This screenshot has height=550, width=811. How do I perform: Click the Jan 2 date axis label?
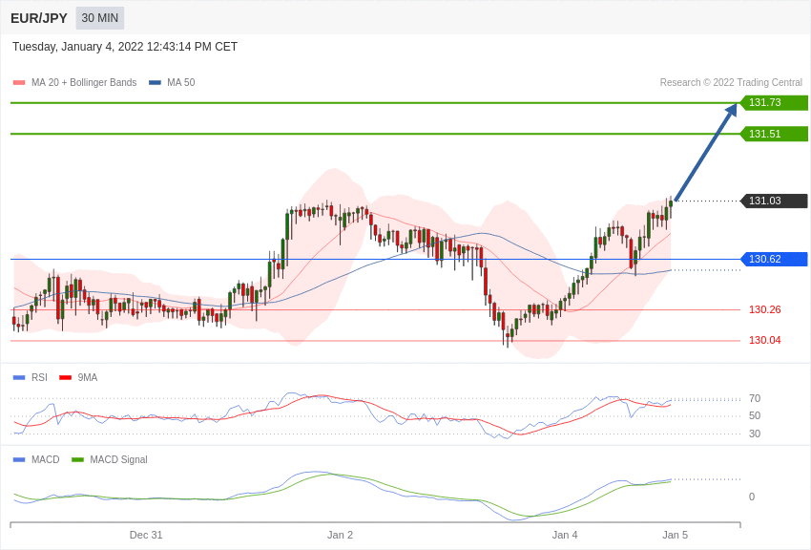[340, 535]
